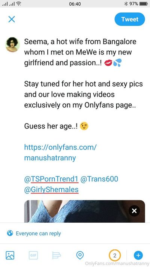Open the attached photo preview
The image size is (150, 267).
click(84, 211)
